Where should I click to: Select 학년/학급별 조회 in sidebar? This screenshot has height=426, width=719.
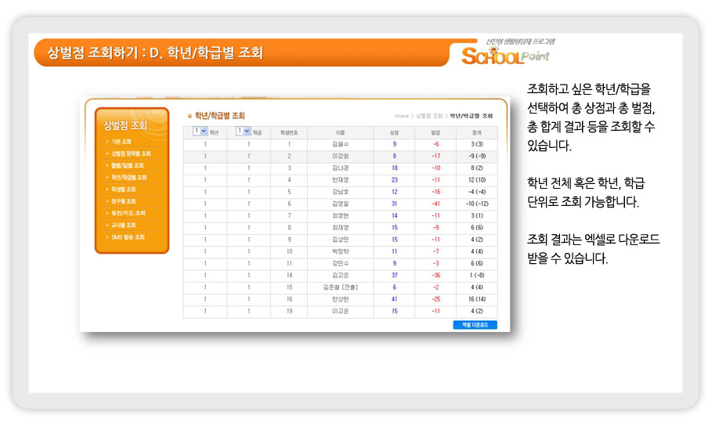click(128, 177)
